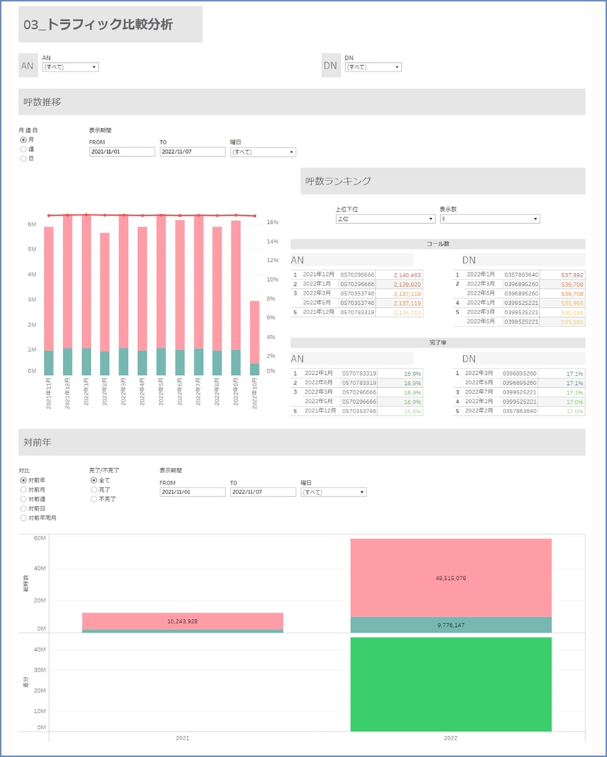
Task: Click the 2,139,020 value in AN call ranking
Action: (407, 285)
